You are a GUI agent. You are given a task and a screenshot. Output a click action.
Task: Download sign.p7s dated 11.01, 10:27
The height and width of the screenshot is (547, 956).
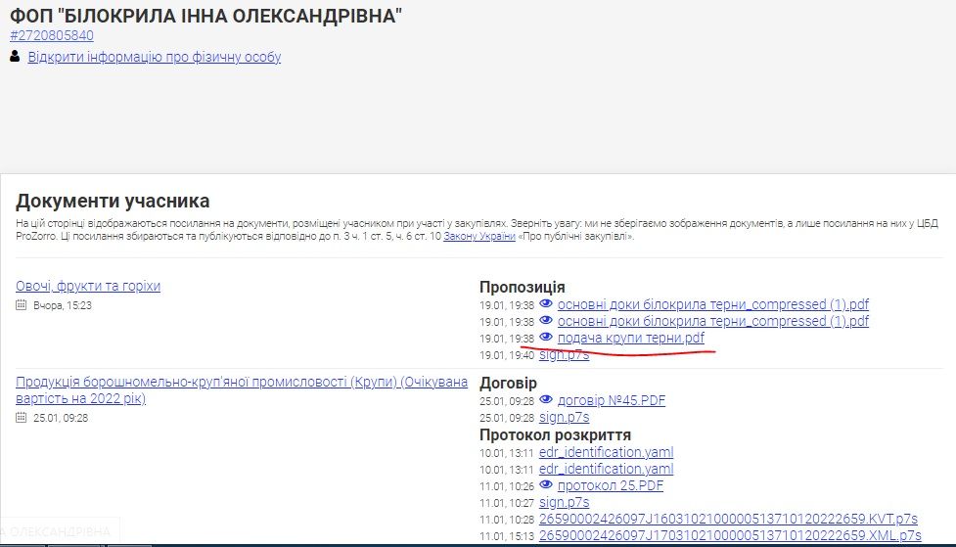click(564, 503)
